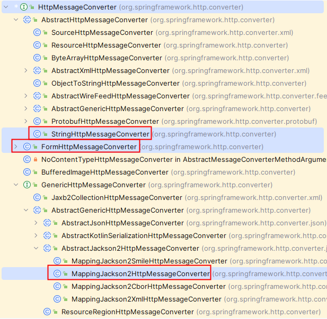Viewport: 327px width, 319px height.
Task: Select the AbstractWireFeedHttpMessageConverter label text
Action: click(x=120, y=96)
